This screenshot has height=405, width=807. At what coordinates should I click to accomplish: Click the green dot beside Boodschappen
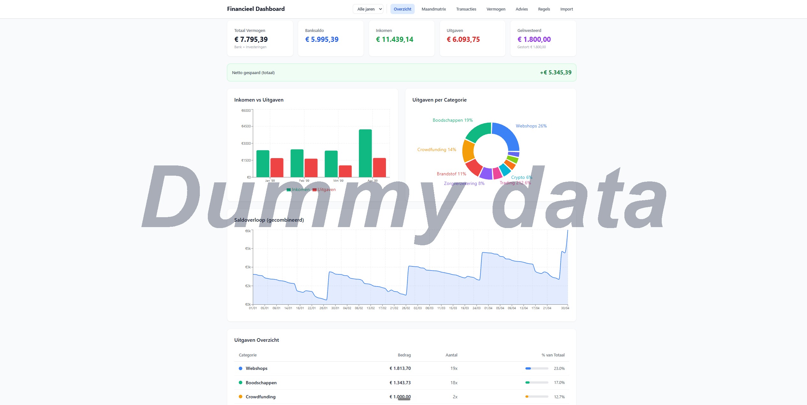point(240,383)
